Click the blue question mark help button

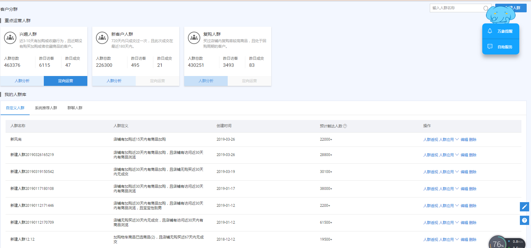tap(525, 220)
